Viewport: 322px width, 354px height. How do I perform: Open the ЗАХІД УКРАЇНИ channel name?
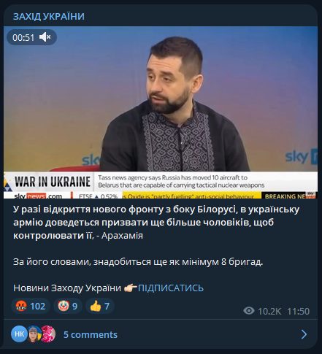[49, 17]
